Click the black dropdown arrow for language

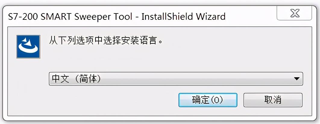click(297, 79)
